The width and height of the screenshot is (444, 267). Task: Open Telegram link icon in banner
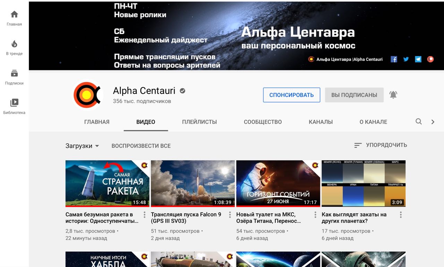[x=418, y=59]
